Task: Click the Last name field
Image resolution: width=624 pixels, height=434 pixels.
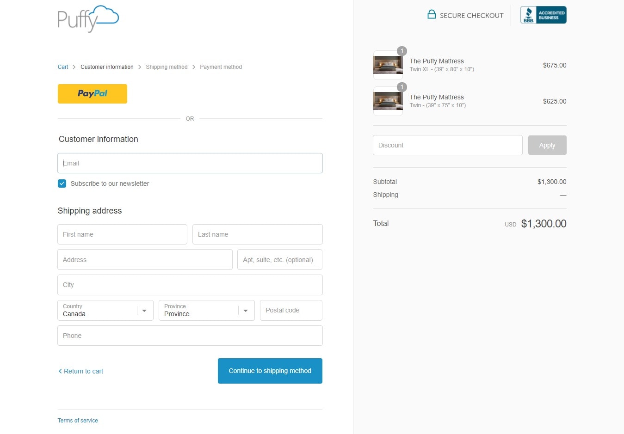Action: 258,234
